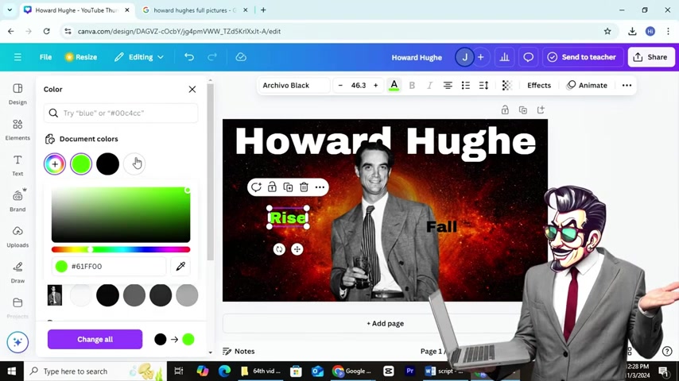Open the Effects options
679x381 pixels.
point(539,85)
